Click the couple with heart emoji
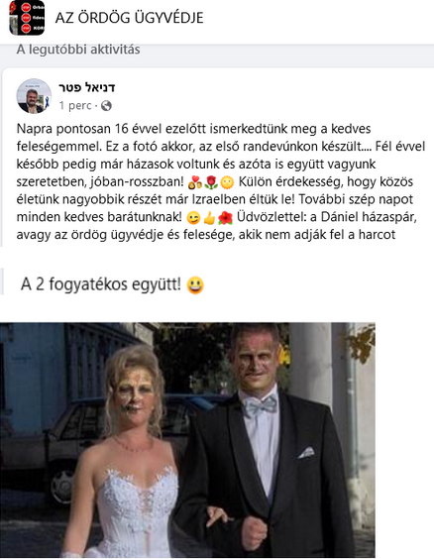Screen dimensions: 434x559 click(195, 182)
